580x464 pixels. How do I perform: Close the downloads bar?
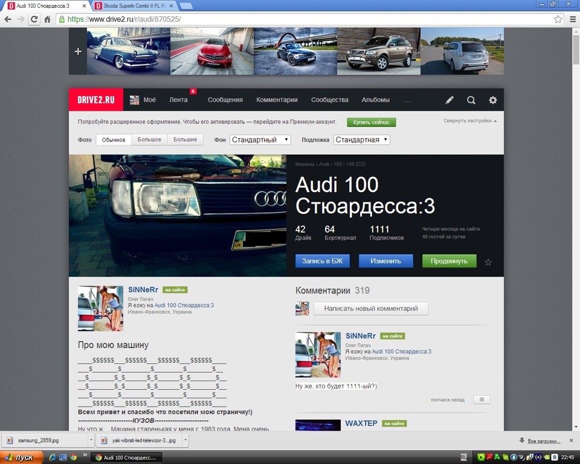click(x=571, y=440)
